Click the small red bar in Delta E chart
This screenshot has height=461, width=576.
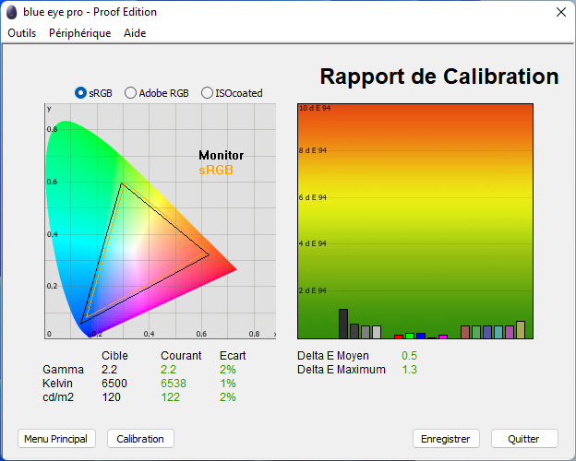click(x=399, y=337)
